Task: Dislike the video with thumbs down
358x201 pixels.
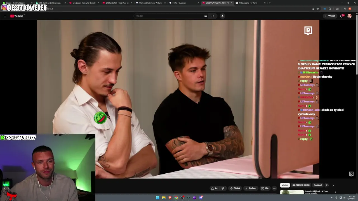Action: (x=223, y=188)
